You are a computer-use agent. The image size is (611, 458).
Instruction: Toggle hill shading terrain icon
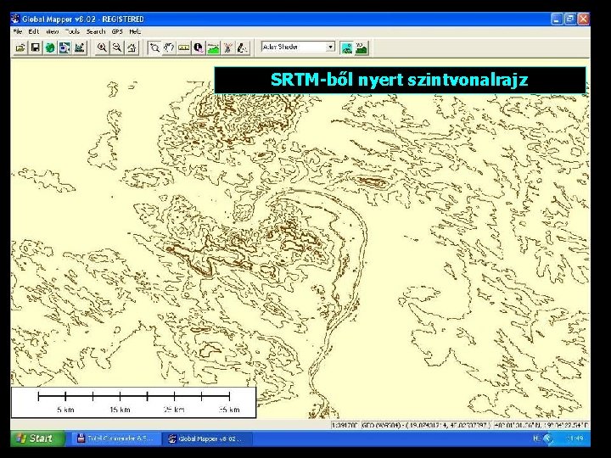tap(362, 47)
